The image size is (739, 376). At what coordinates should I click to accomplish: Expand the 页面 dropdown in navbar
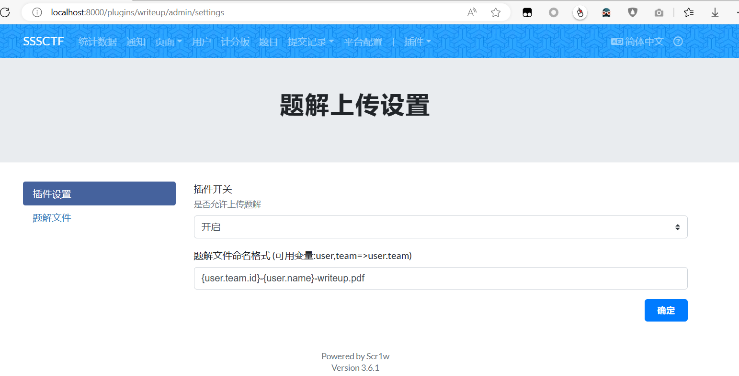pos(168,42)
